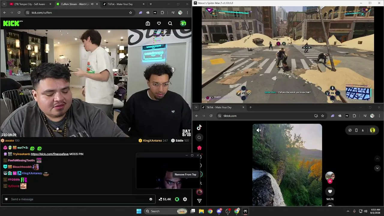
Task: Go to the previous TikTok video
Action: click(377, 159)
